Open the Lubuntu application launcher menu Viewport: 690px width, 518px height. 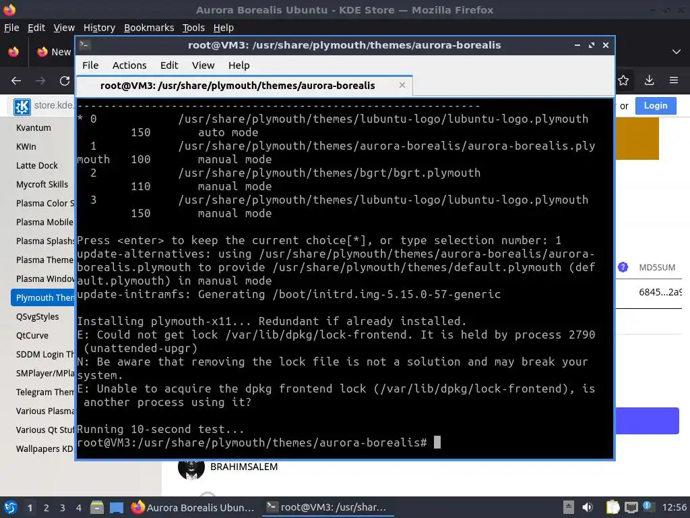coord(11,508)
